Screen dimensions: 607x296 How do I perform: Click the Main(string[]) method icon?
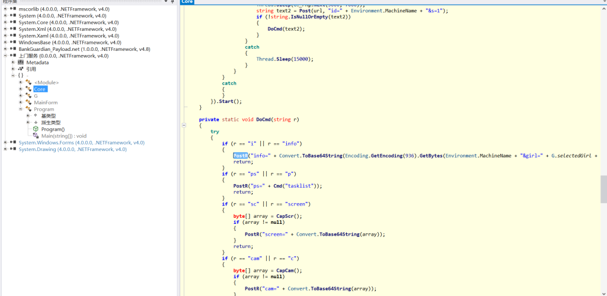pyautogui.click(x=36, y=136)
